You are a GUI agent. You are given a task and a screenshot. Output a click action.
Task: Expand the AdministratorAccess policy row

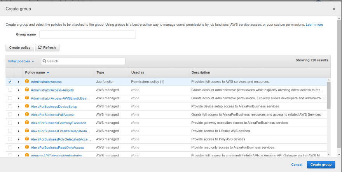coord(19,82)
